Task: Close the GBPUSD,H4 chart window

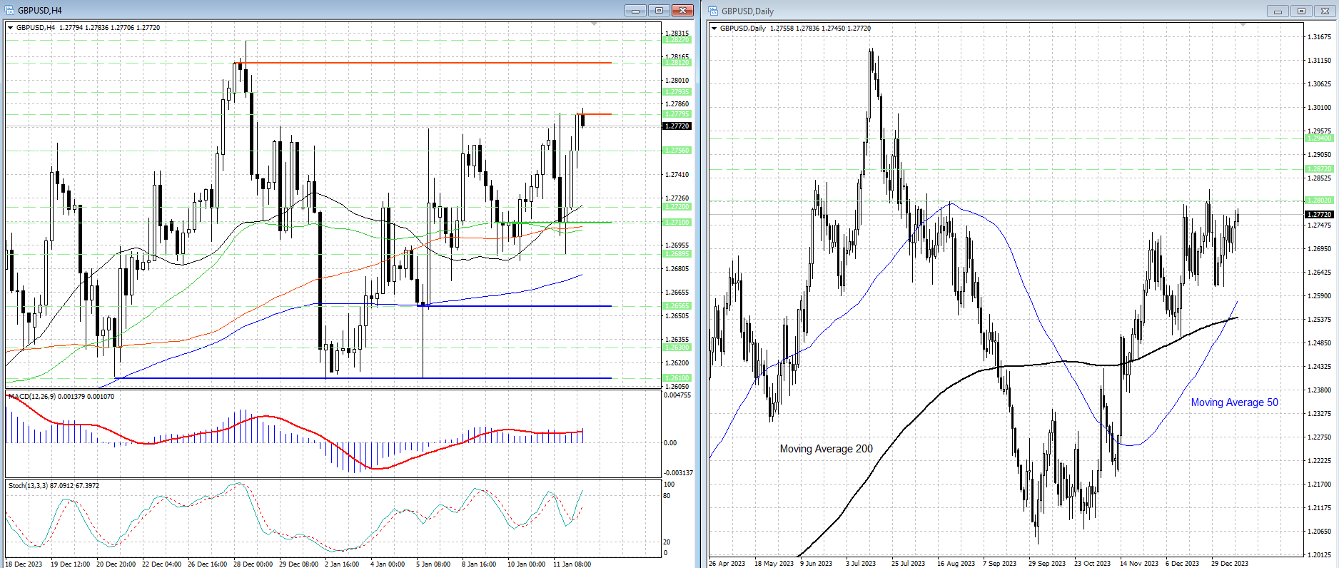Action: point(682,11)
